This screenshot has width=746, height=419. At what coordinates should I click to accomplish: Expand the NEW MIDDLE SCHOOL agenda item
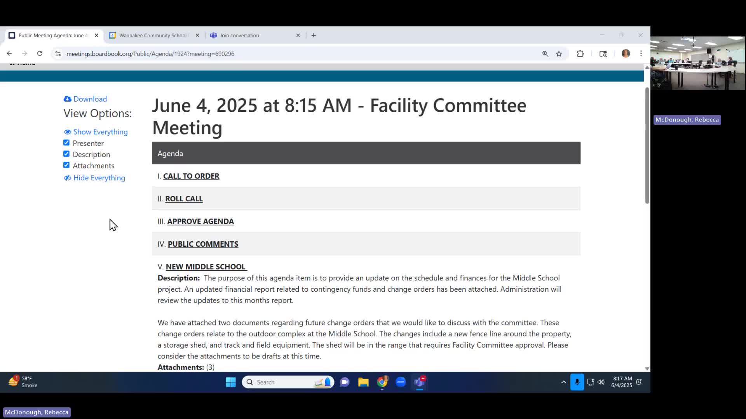click(x=206, y=267)
